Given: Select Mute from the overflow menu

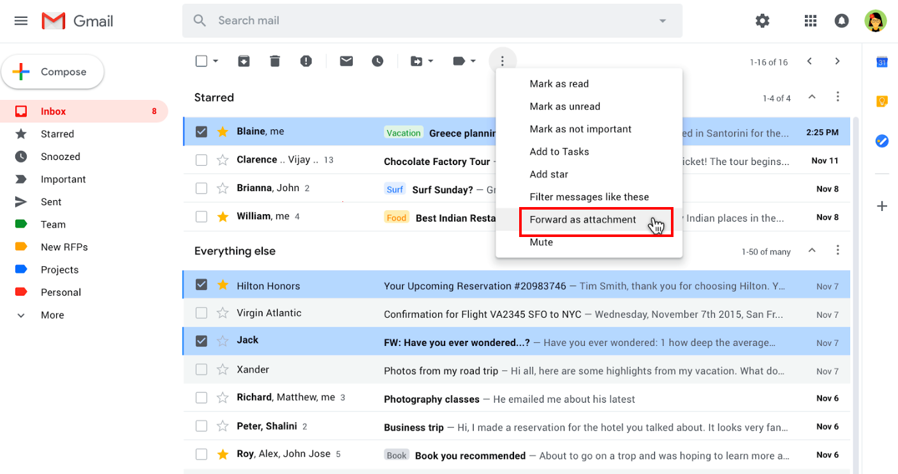Looking at the screenshot, I should [x=540, y=242].
